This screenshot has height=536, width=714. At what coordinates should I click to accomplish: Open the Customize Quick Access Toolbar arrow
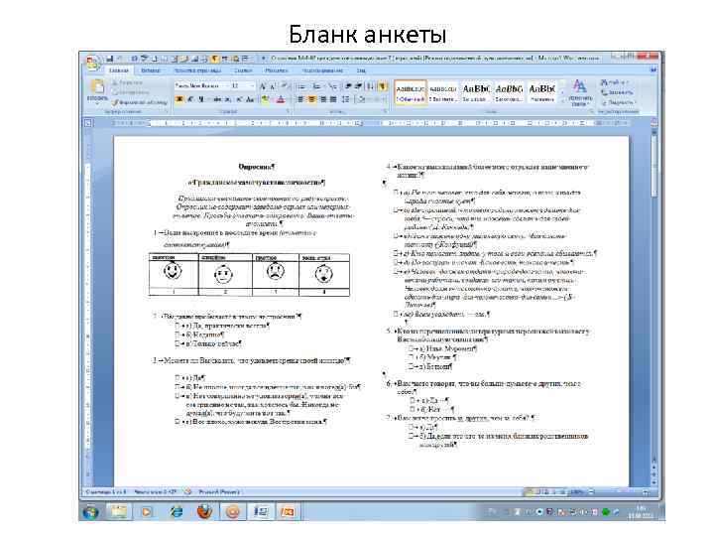(263, 59)
